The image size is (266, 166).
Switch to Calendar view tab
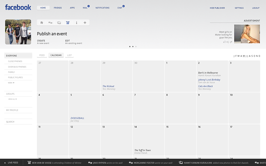tap(56, 55)
